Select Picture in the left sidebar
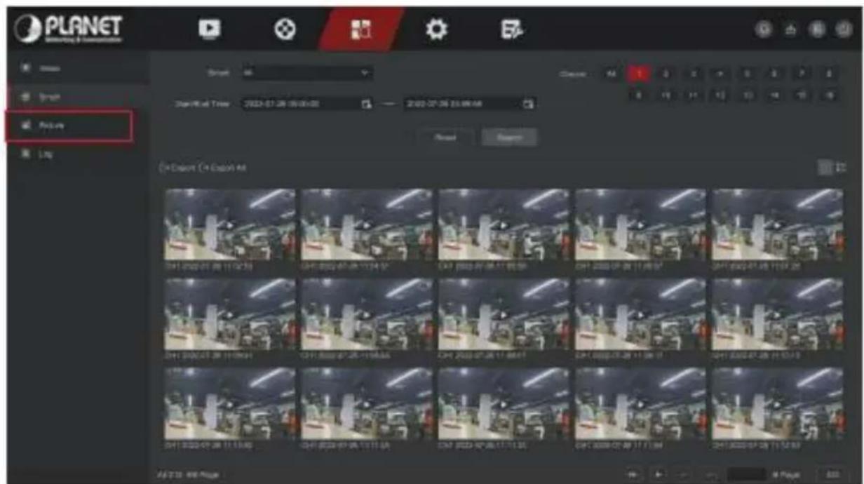Screen dimensions: 864x484 [x=69, y=125]
